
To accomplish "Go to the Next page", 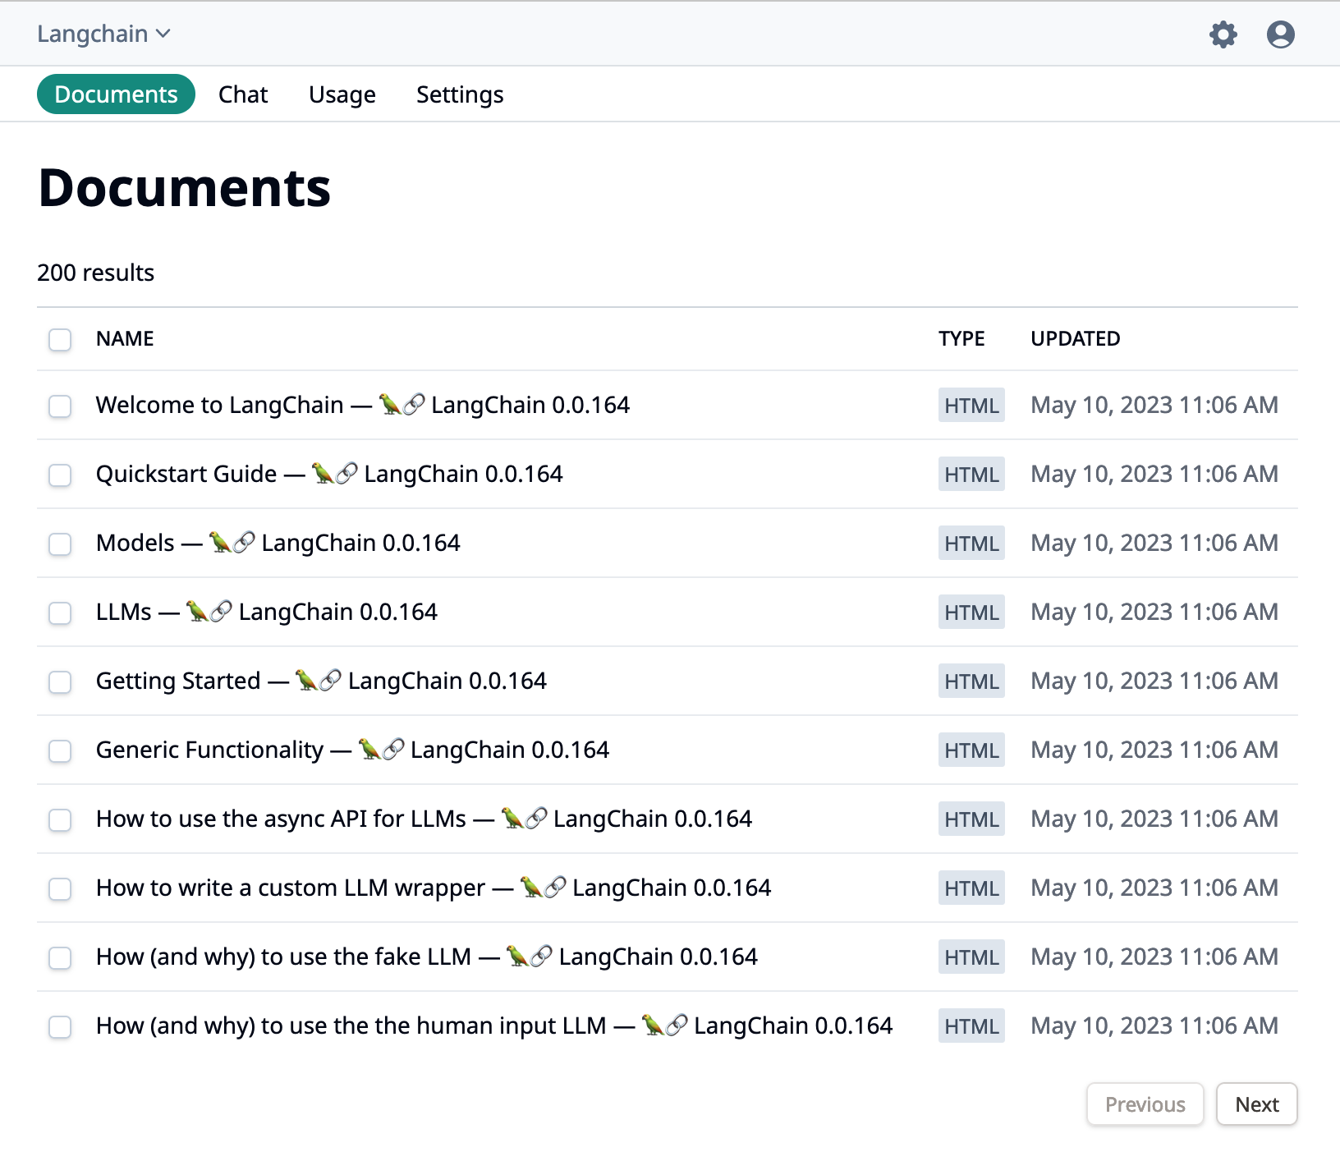I will 1257,1104.
